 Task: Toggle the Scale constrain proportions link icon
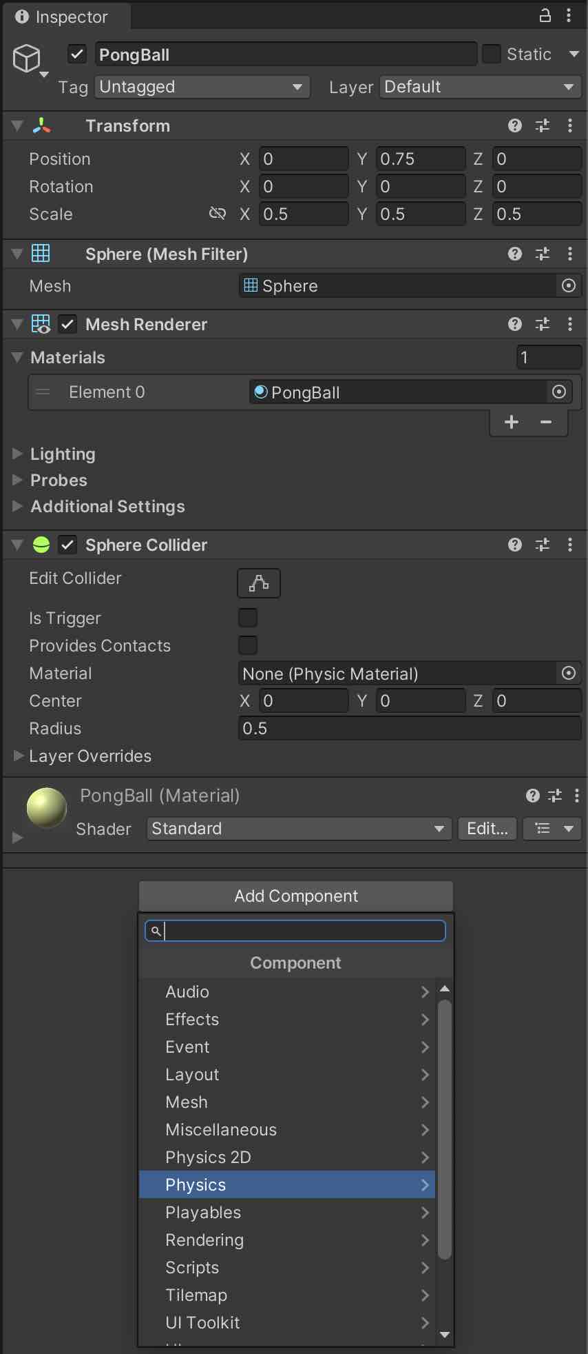click(x=217, y=214)
